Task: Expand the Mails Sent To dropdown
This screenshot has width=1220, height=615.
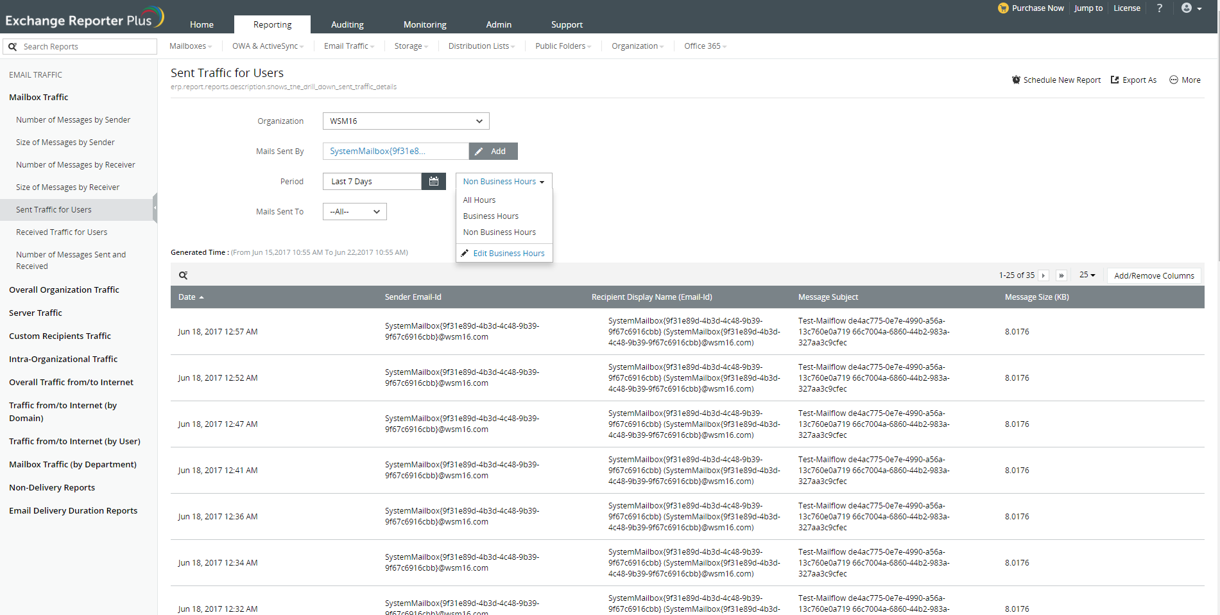Action: point(354,212)
